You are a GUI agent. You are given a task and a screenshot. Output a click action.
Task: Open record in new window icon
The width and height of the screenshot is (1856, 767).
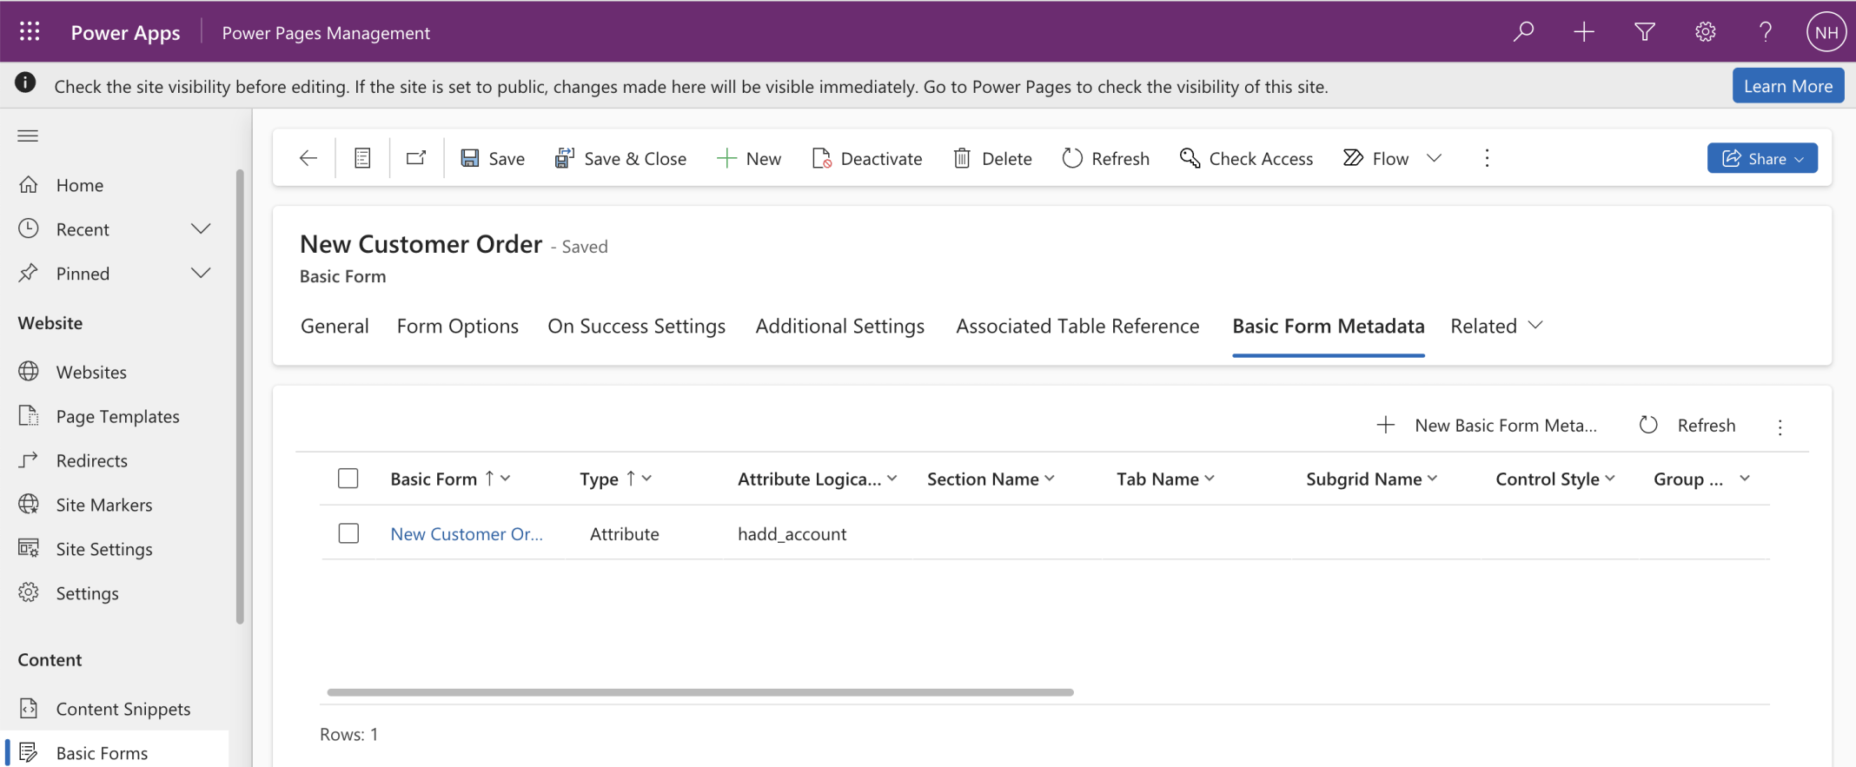pyautogui.click(x=416, y=158)
